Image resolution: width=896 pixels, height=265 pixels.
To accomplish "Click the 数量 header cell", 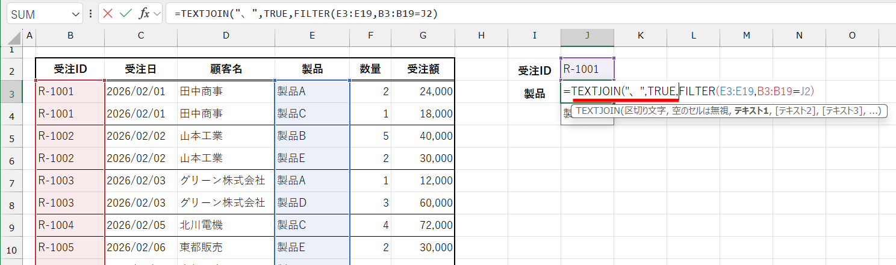I will (x=370, y=69).
